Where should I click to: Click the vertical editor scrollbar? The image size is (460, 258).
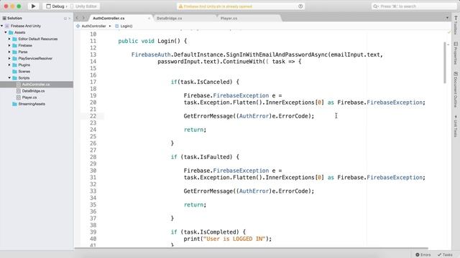445,62
